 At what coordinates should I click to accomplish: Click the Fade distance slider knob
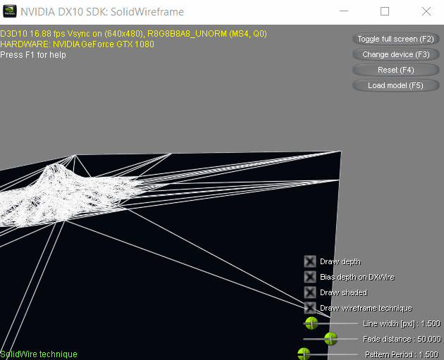(x=331, y=339)
